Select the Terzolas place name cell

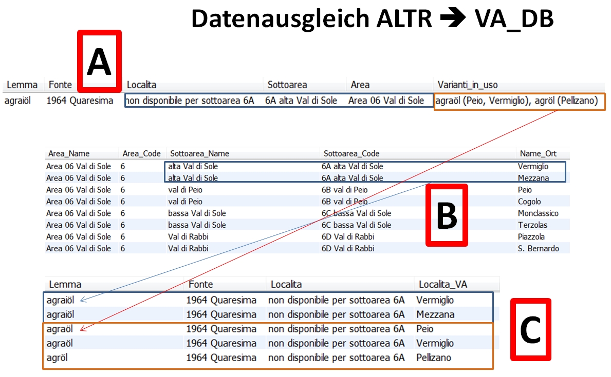(x=532, y=225)
